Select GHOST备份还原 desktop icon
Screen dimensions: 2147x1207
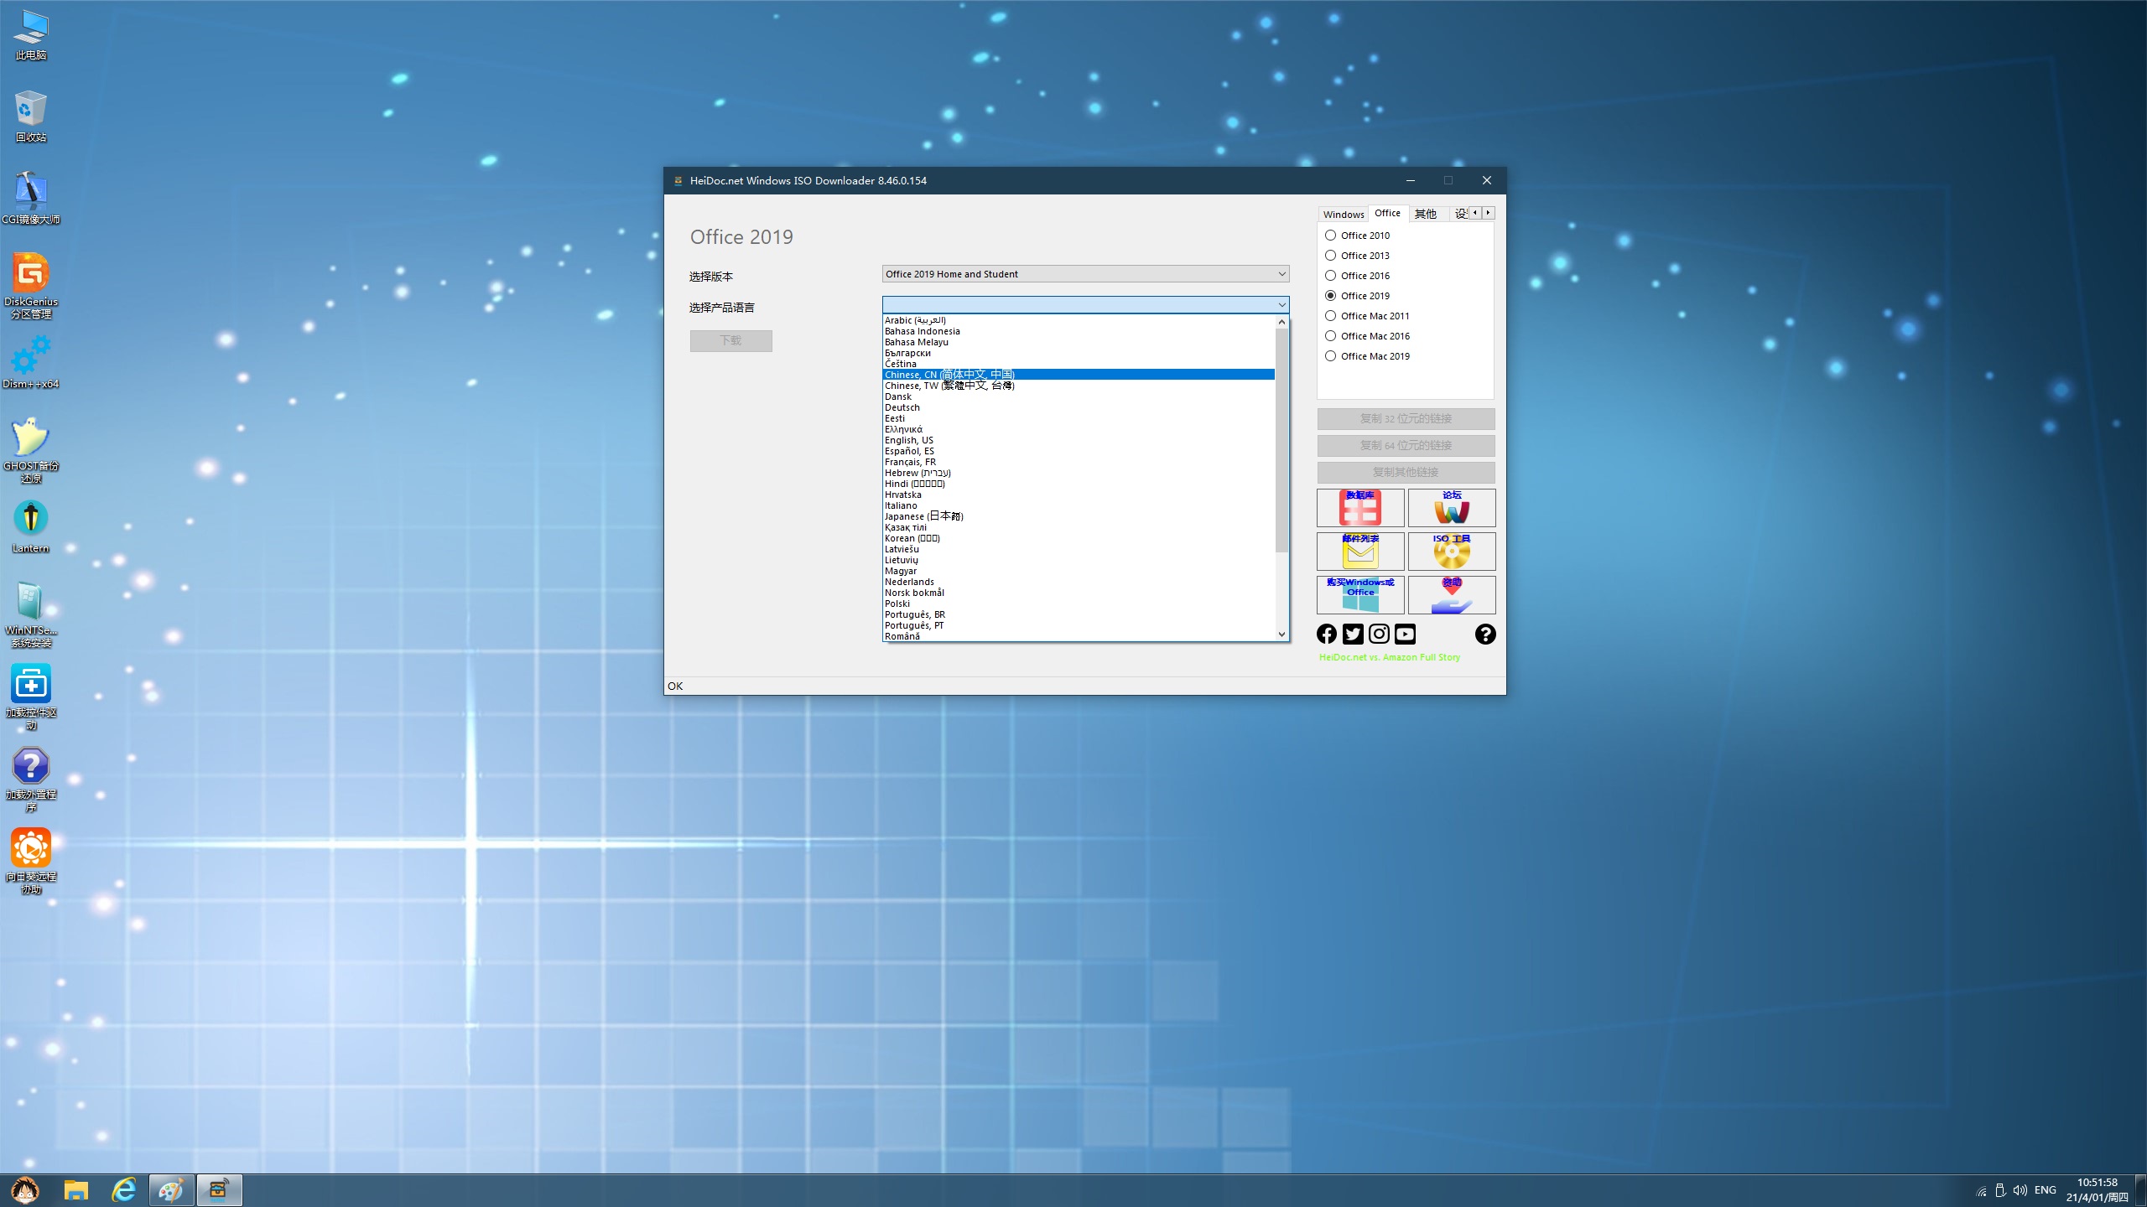31,451
